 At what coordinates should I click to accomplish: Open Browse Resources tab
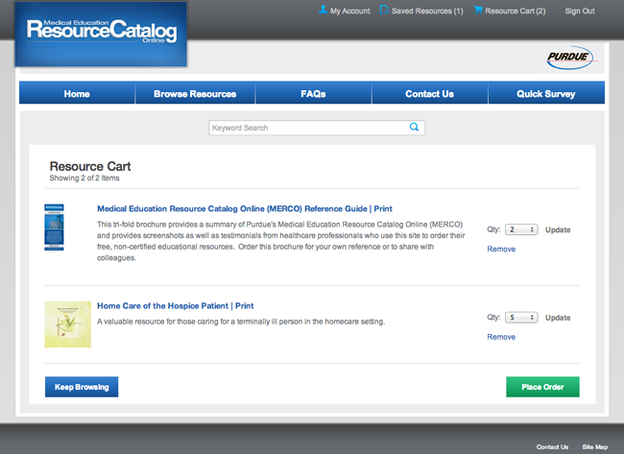195,93
